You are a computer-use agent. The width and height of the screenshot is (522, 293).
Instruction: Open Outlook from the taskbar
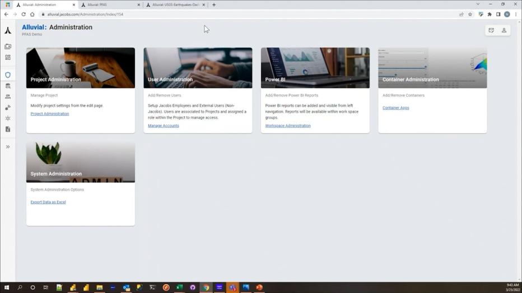[126, 287]
